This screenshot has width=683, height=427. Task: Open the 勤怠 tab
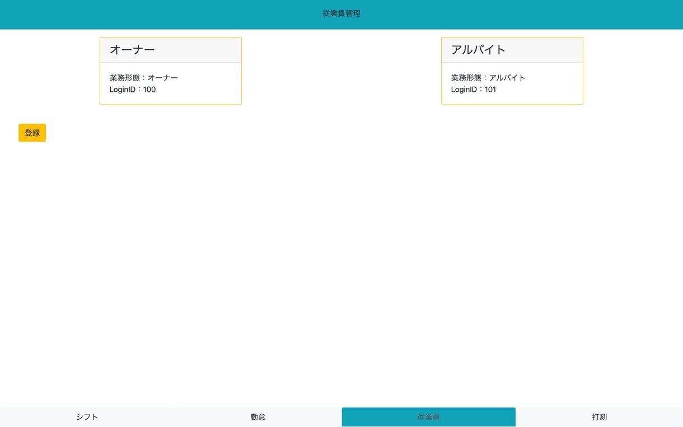pyautogui.click(x=258, y=417)
